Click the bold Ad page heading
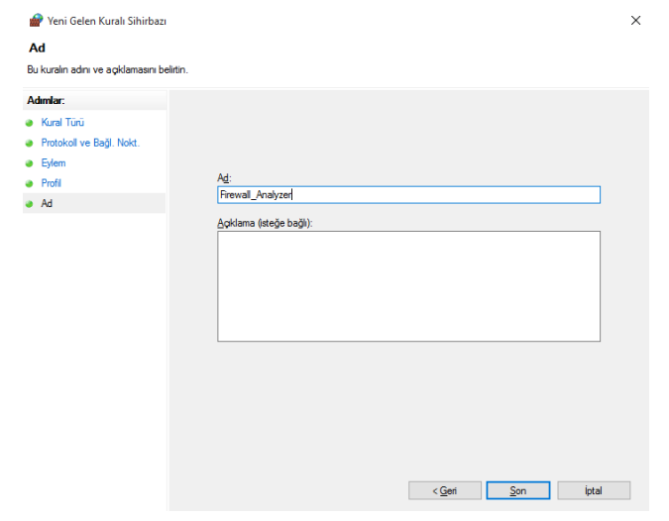This screenshot has width=669, height=521. click(37, 48)
